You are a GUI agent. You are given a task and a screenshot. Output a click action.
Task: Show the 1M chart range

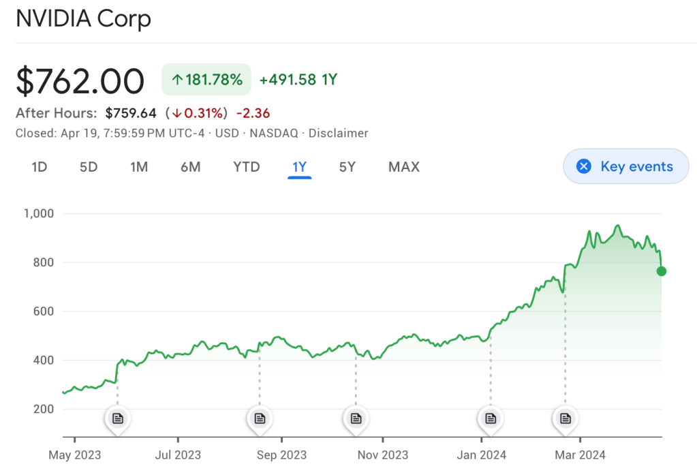pyautogui.click(x=139, y=166)
